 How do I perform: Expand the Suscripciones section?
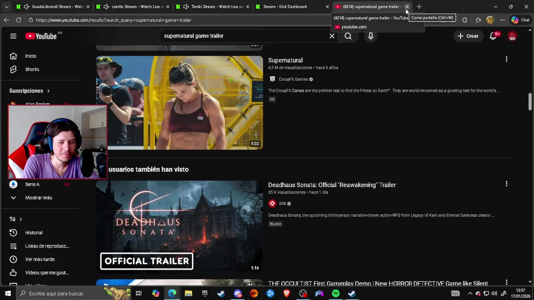[29, 91]
